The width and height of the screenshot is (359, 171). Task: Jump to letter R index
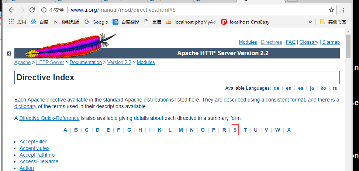224,130
